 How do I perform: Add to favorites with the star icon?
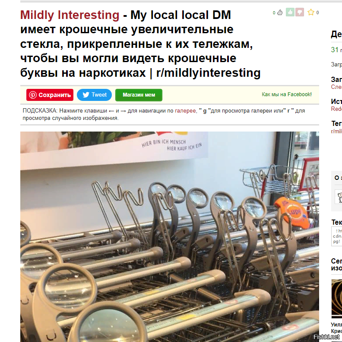coord(311,12)
